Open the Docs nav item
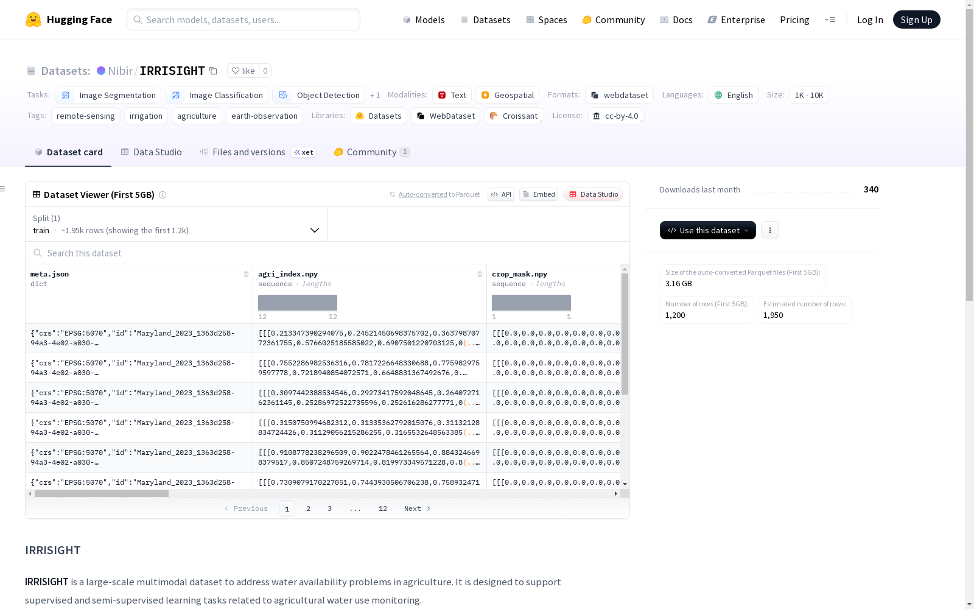The image size is (974, 609). [676, 19]
